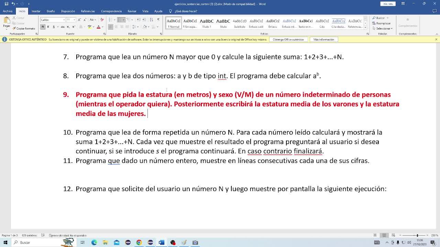Image resolution: width=440 pixels, height=247 pixels.
Task: Increase paragraph indent
Action: tap(144, 20)
